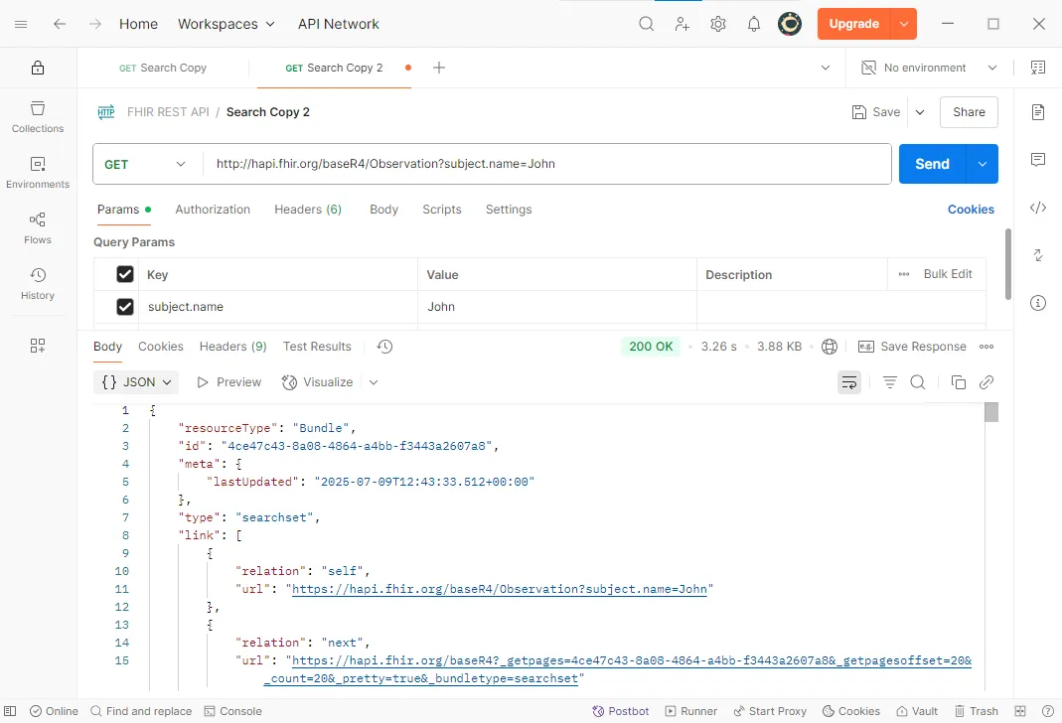
Task: Toggle word wrap in the response
Action: pos(849,382)
